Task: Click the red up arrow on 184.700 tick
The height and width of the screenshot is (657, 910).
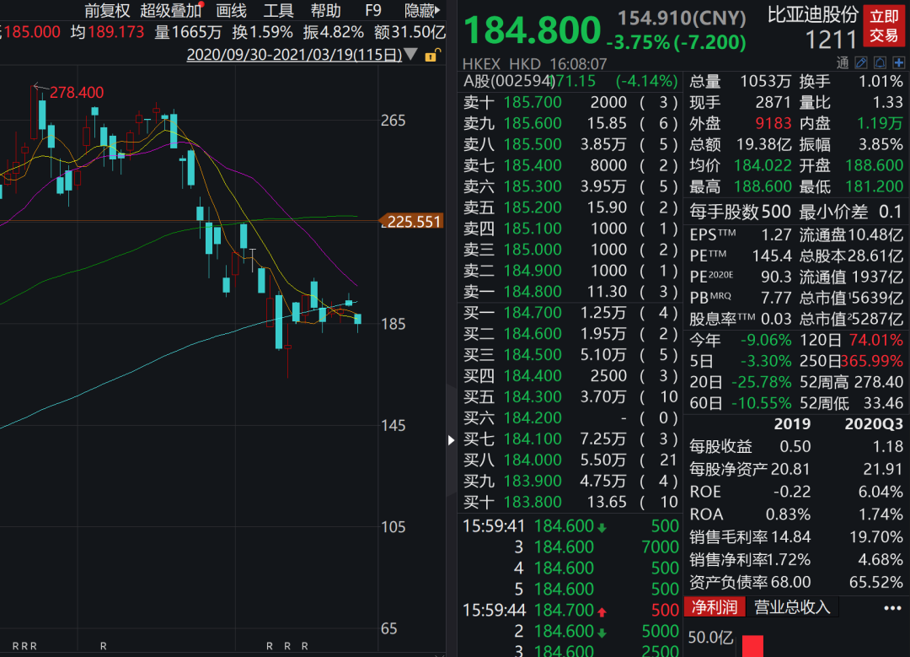Action: (x=602, y=611)
